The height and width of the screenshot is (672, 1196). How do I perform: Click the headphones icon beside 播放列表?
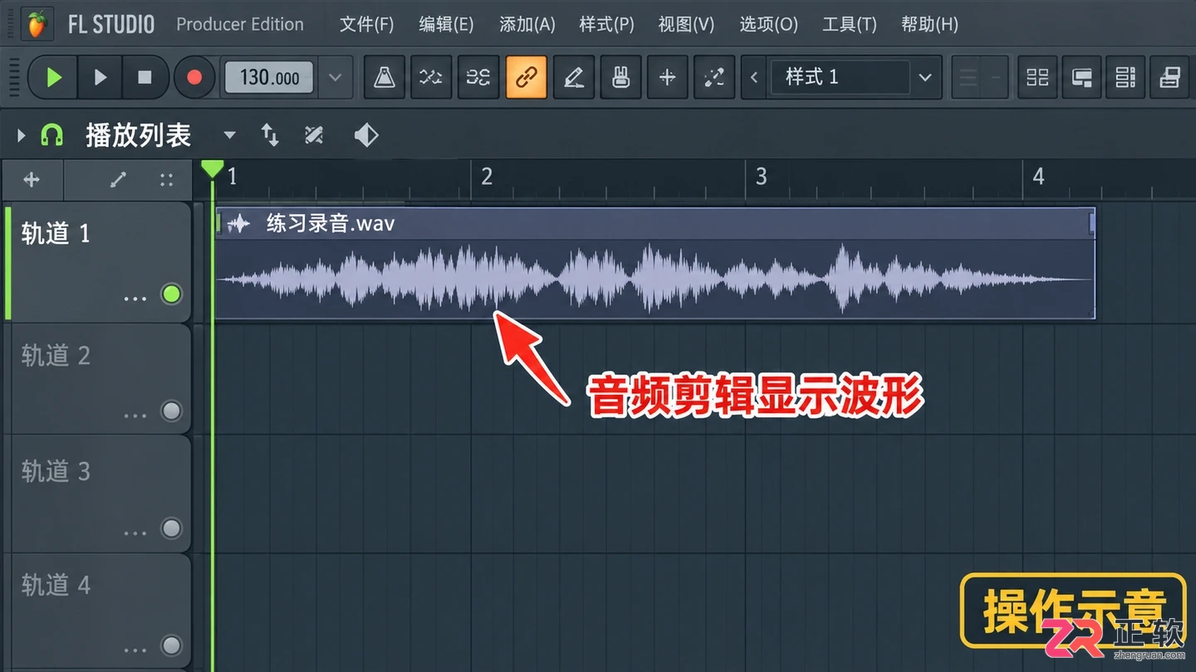[51, 134]
